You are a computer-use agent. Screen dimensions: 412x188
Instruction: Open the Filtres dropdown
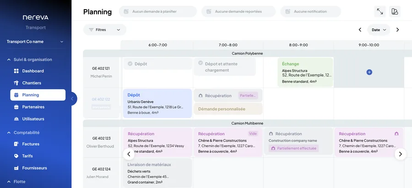(104, 30)
